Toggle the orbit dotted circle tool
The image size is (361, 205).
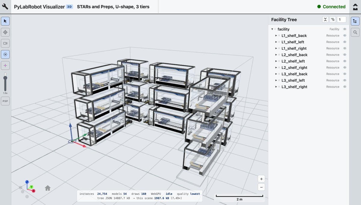(5, 54)
